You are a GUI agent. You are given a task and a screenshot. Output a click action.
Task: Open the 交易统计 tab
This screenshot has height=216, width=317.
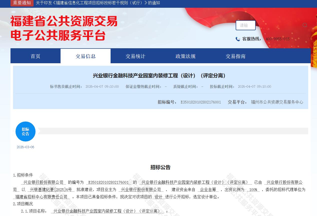coord(135,56)
